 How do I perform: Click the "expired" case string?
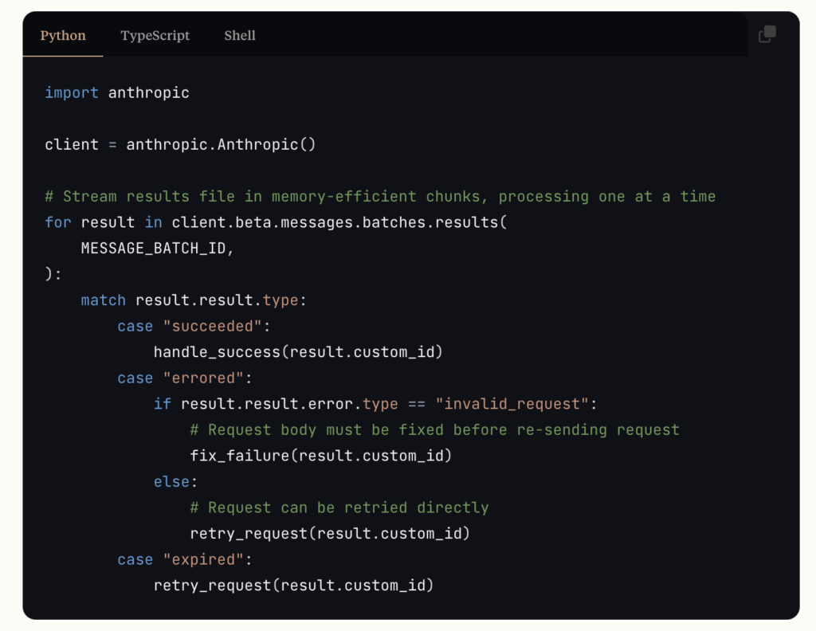coord(204,558)
